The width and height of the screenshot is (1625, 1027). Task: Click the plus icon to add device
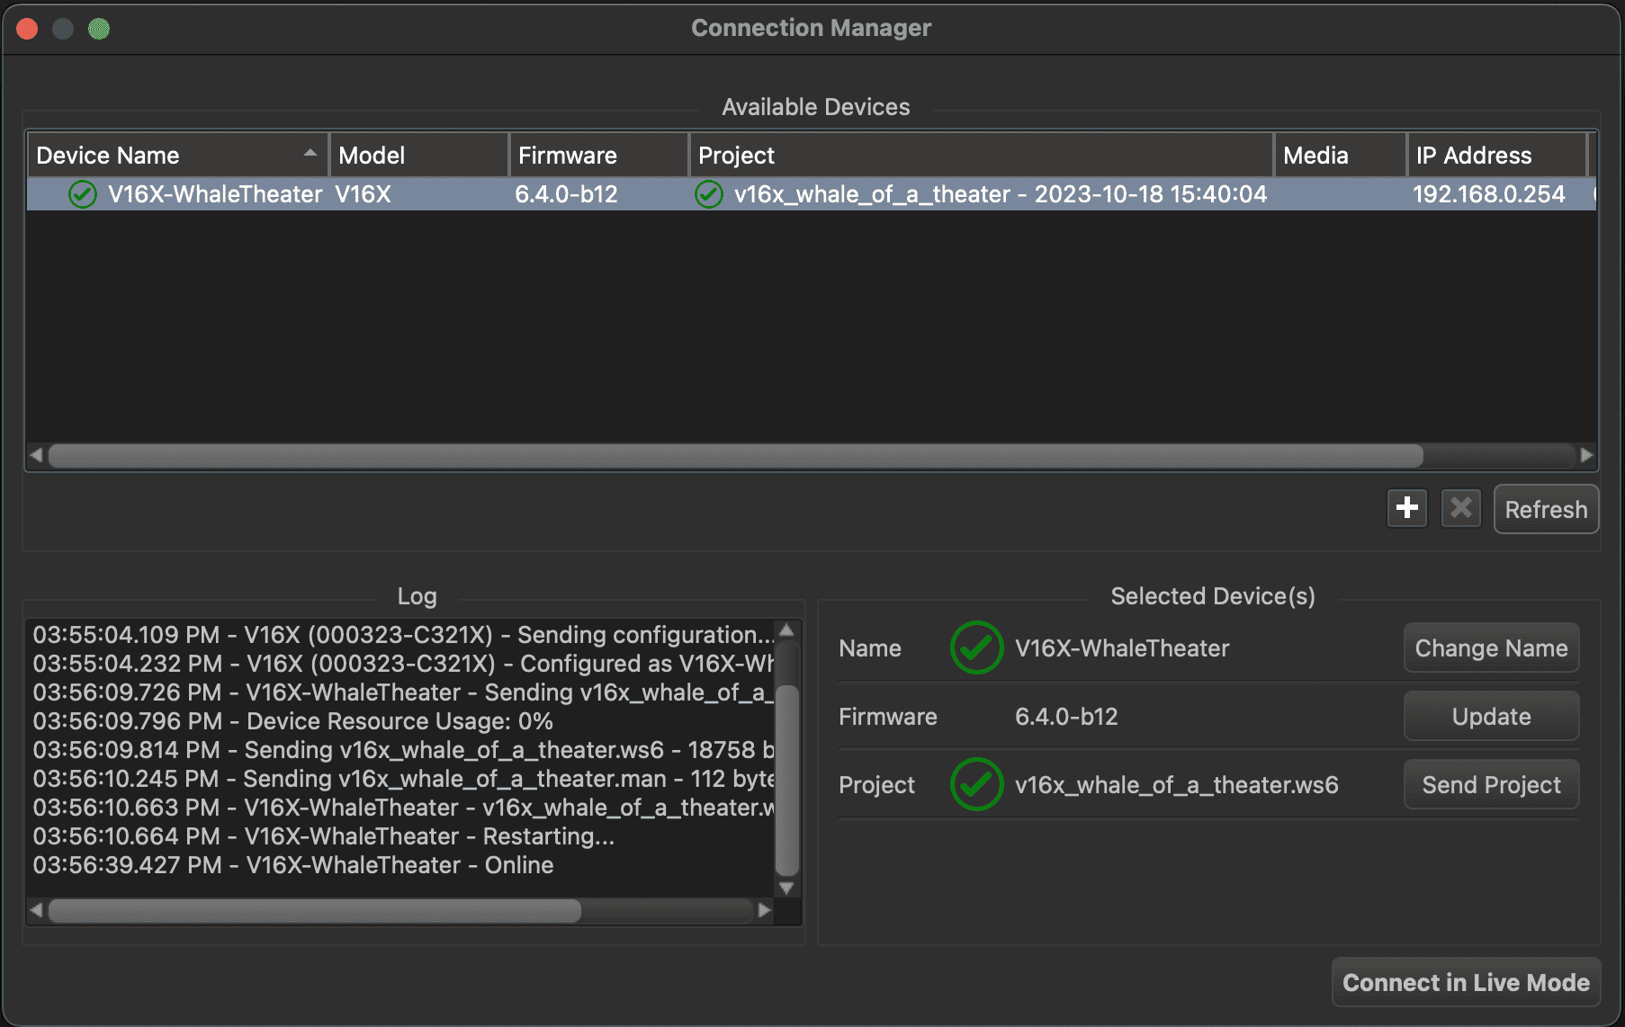pos(1406,508)
